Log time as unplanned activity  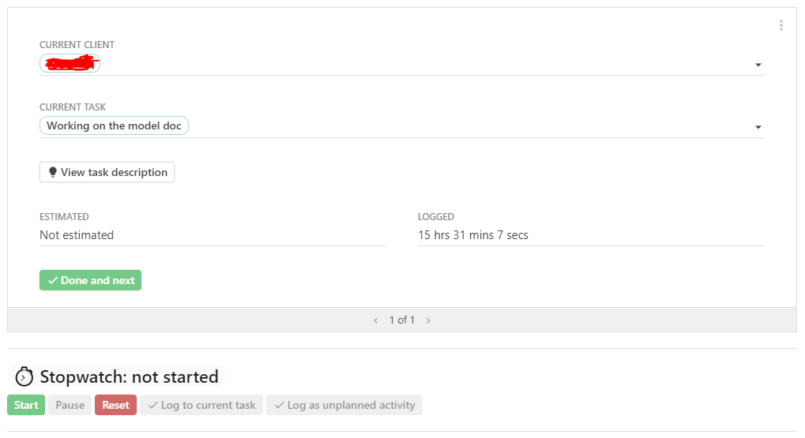click(x=344, y=405)
